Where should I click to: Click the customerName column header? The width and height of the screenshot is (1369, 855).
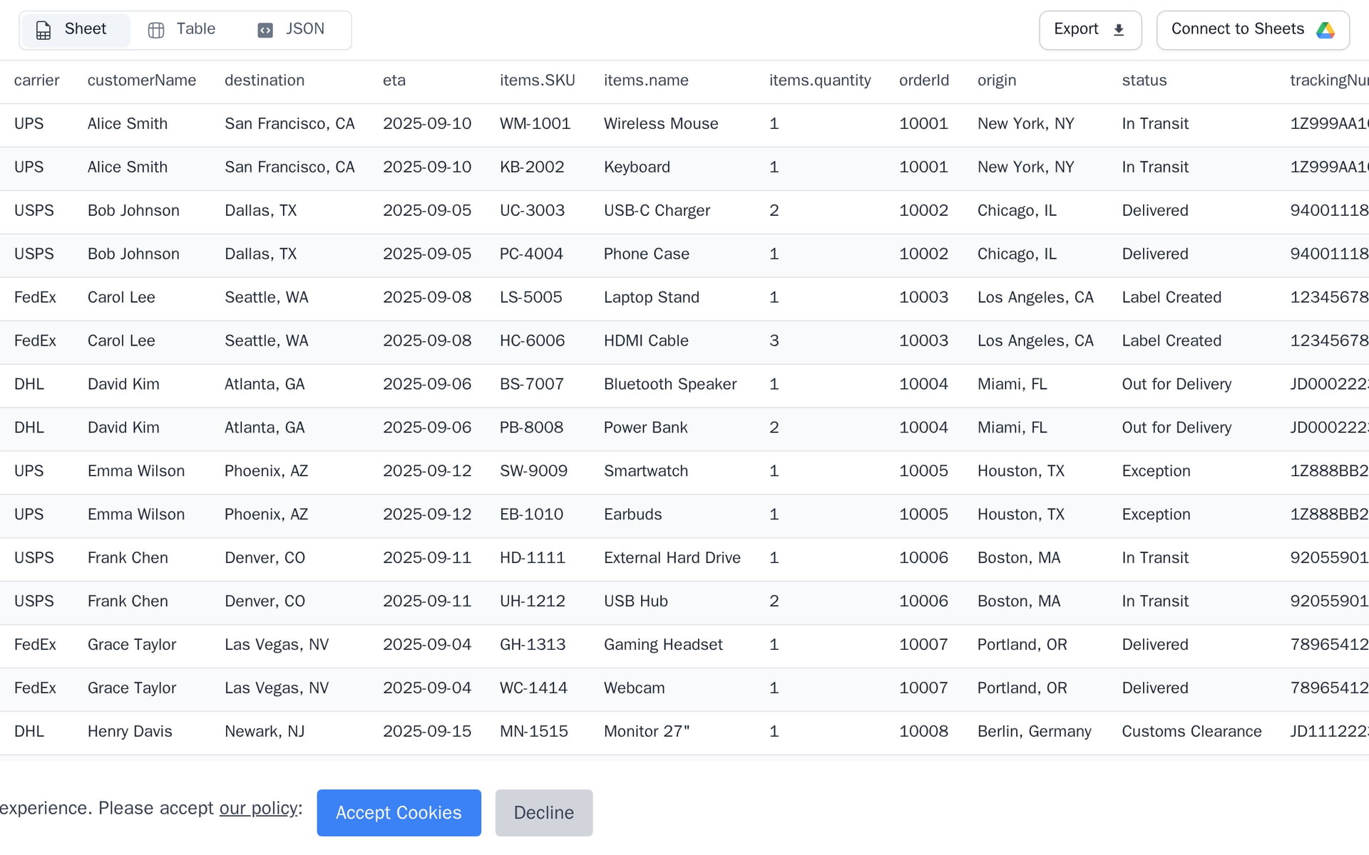[x=142, y=81]
